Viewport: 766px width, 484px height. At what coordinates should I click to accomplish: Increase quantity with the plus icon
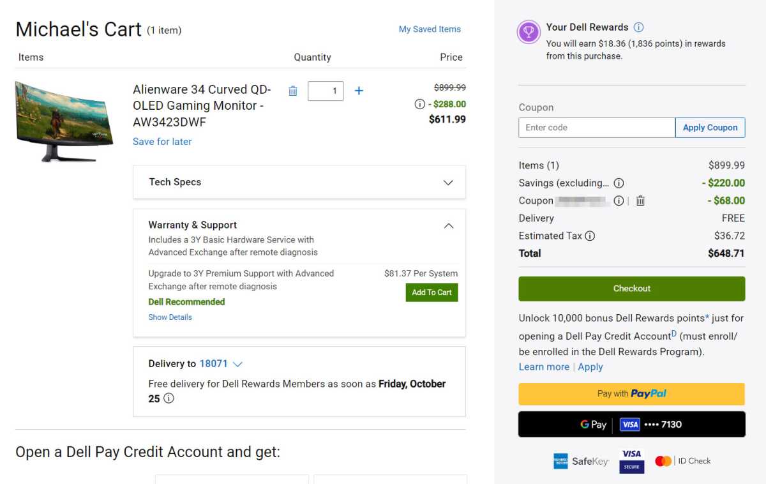click(359, 91)
